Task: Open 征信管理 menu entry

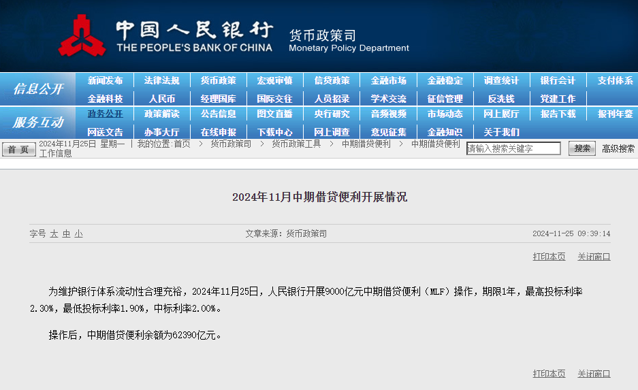Action: click(x=445, y=99)
